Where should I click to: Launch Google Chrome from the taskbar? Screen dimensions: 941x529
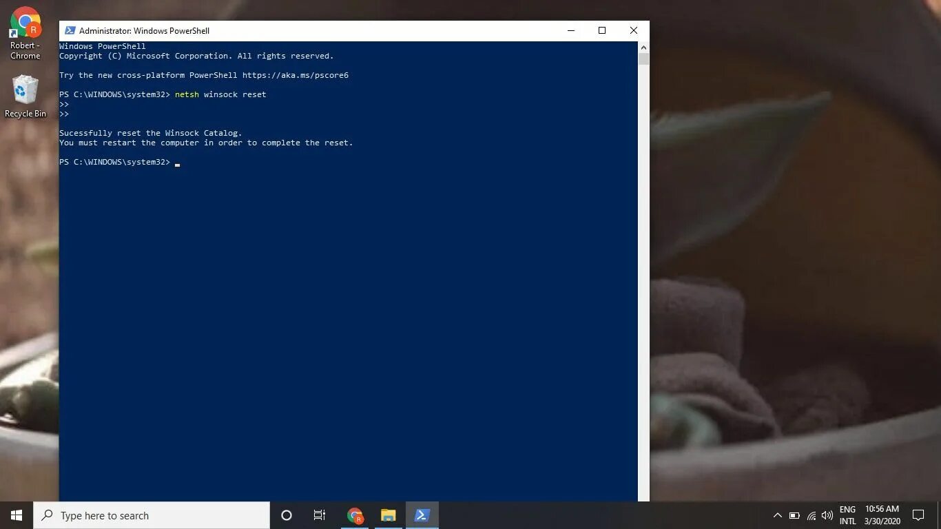click(355, 515)
